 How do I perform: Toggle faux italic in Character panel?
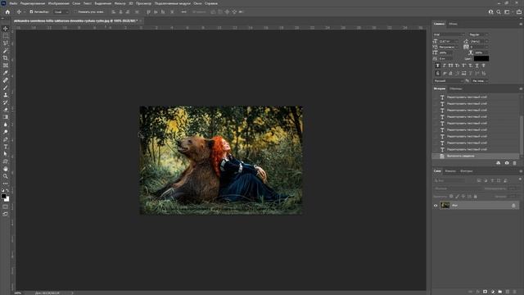[444, 66]
